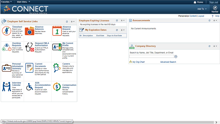Open the Request FMLA Authorization text link

coord(42,44)
